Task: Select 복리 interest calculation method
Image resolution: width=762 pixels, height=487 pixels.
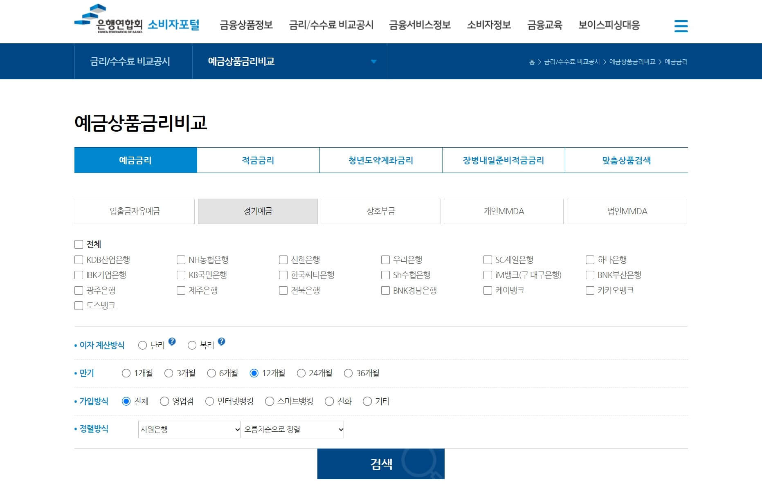Action: tap(191, 345)
